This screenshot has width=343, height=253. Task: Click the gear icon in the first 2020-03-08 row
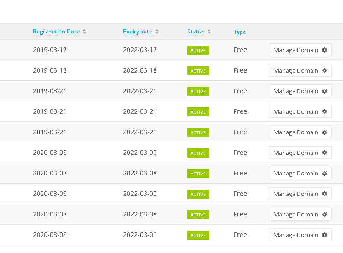(x=324, y=153)
